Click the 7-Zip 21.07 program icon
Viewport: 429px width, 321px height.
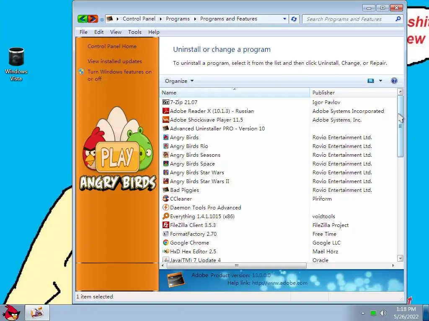166,102
